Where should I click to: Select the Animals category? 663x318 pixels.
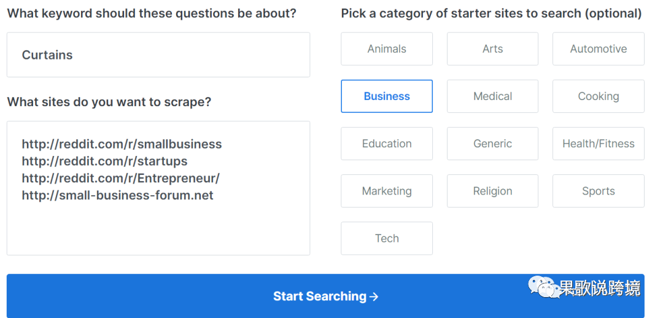click(387, 49)
